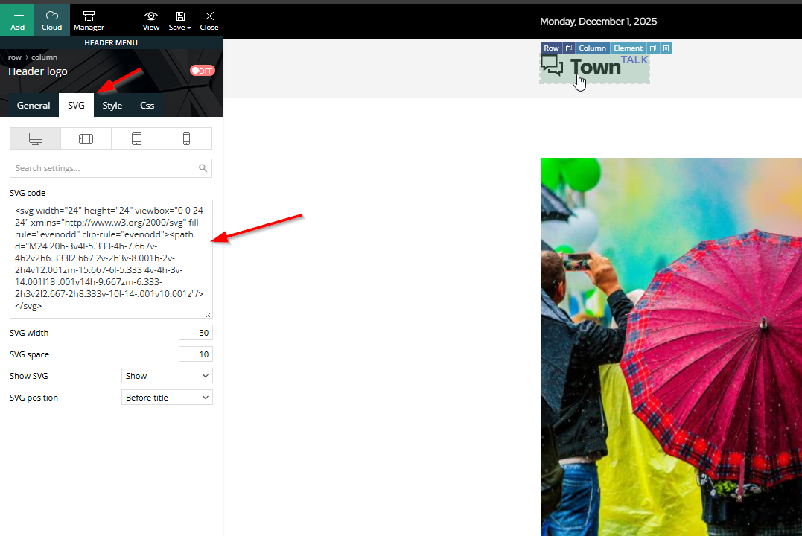Click the Add element button
Screen dimensions: 802x536
coord(17,20)
